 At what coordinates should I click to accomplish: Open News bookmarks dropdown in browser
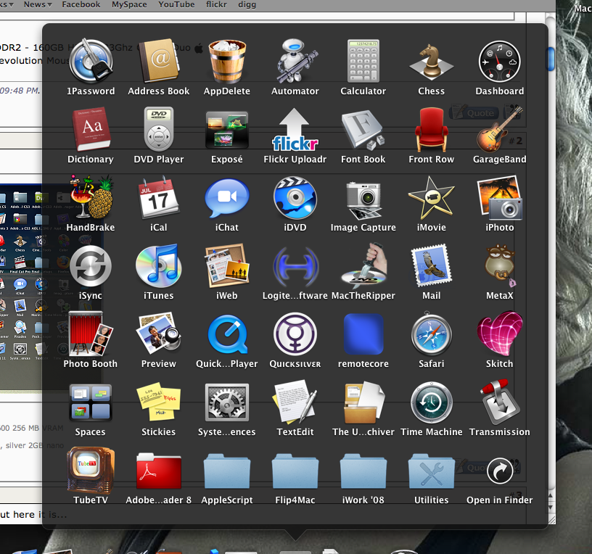(38, 4)
